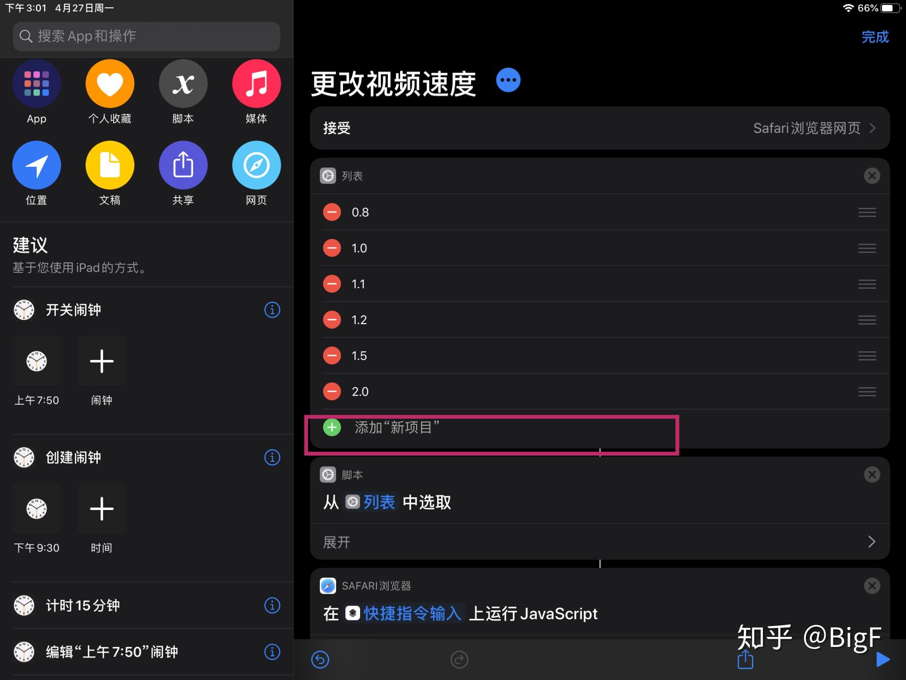Select the 上午7:50 alarm tile
906x680 pixels.
click(37, 361)
